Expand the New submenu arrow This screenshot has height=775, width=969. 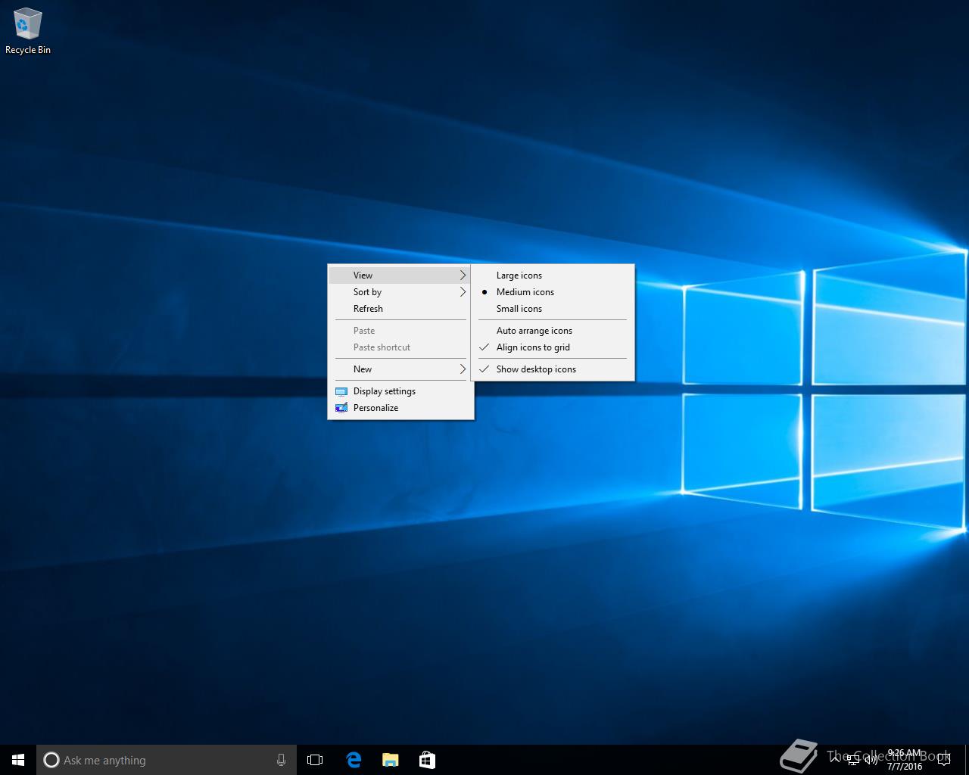463,369
